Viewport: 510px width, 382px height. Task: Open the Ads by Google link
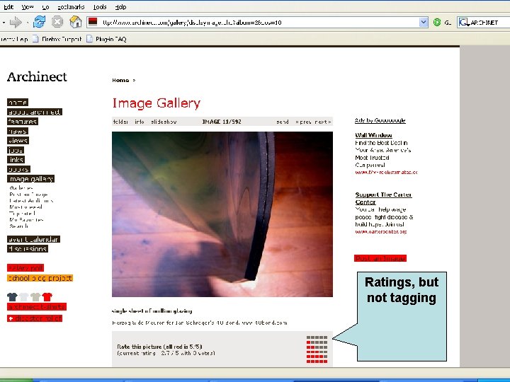(380, 120)
